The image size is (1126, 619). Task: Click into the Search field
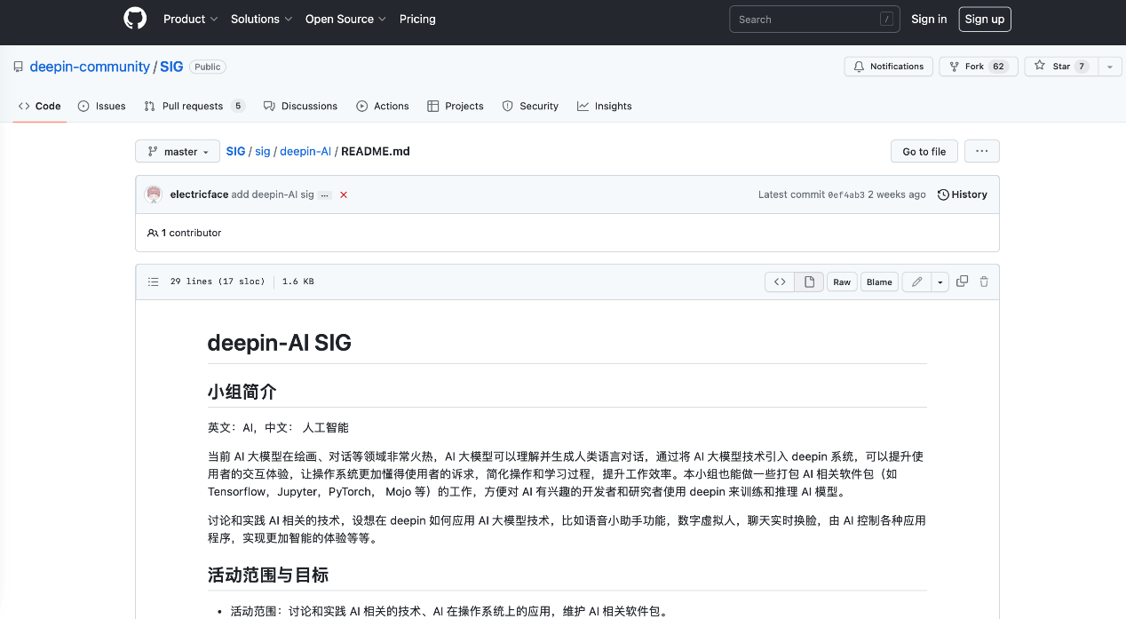[813, 19]
